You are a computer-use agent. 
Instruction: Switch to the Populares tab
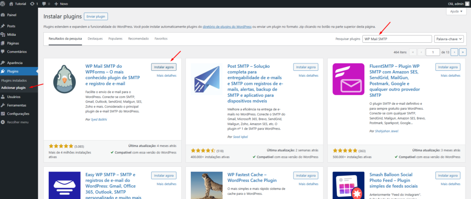pyautogui.click(x=115, y=39)
